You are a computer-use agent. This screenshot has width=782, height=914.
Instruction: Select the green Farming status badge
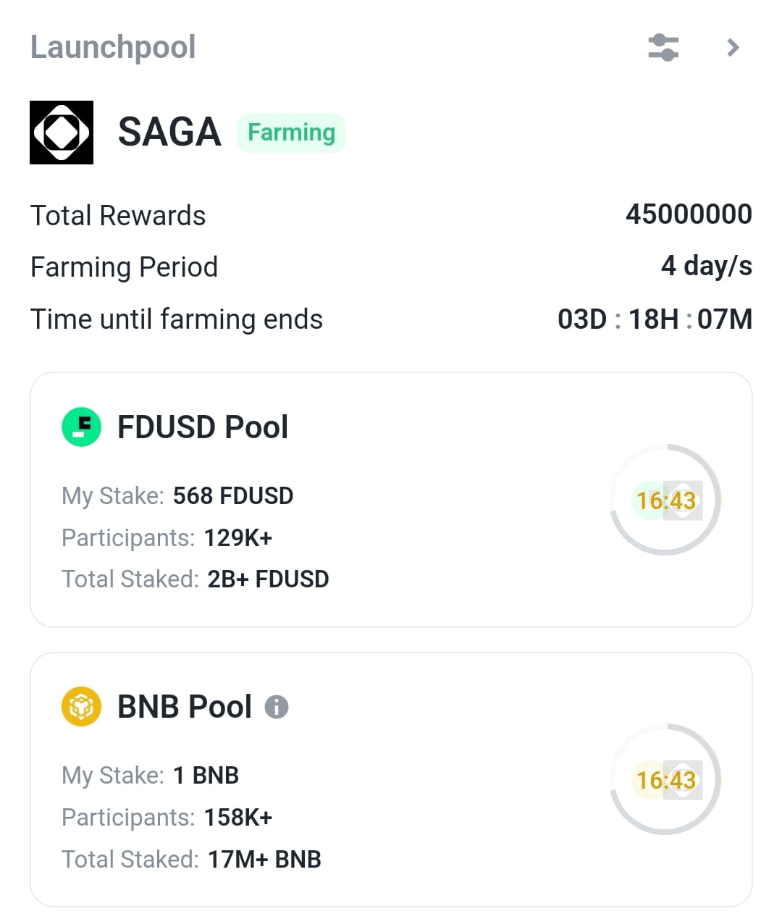pos(291,133)
